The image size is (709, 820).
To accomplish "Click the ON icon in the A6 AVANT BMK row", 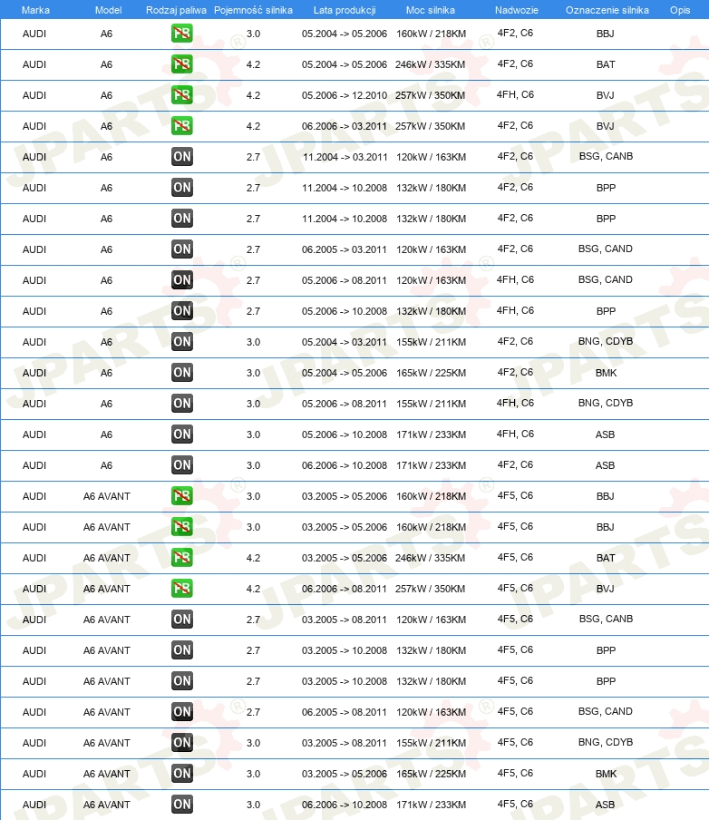I will [182, 774].
